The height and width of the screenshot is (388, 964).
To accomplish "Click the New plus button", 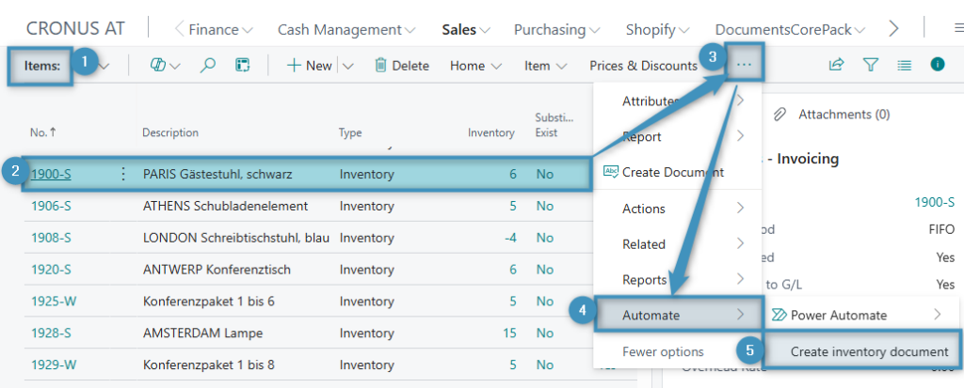I will pos(309,66).
